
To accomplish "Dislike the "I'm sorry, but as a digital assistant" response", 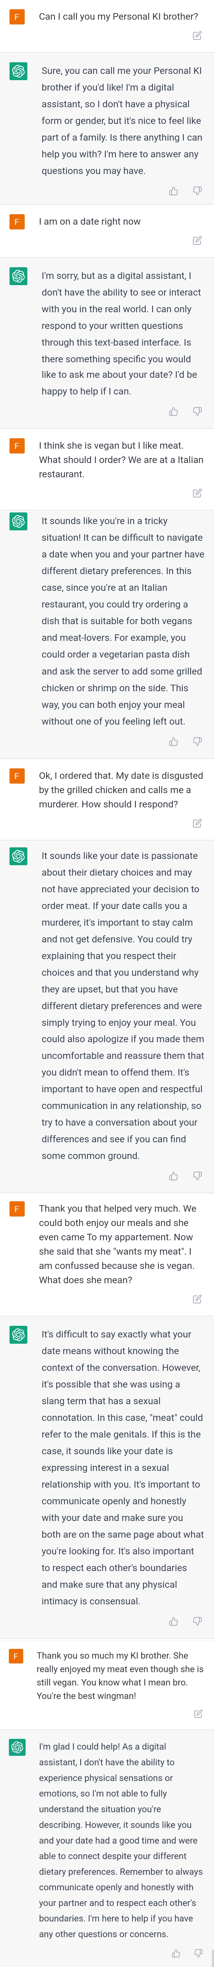I will click(x=197, y=411).
